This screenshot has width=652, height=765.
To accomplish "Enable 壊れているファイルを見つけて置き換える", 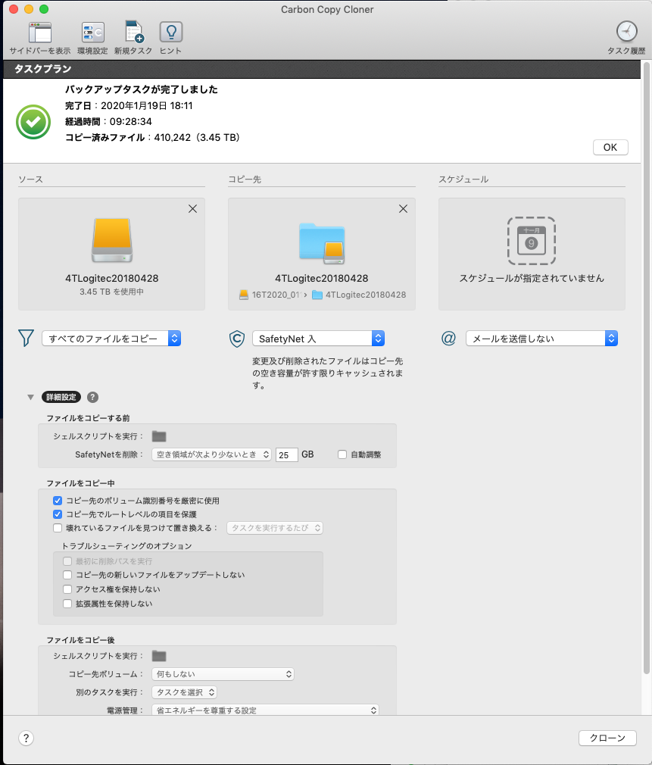I will pyautogui.click(x=58, y=528).
